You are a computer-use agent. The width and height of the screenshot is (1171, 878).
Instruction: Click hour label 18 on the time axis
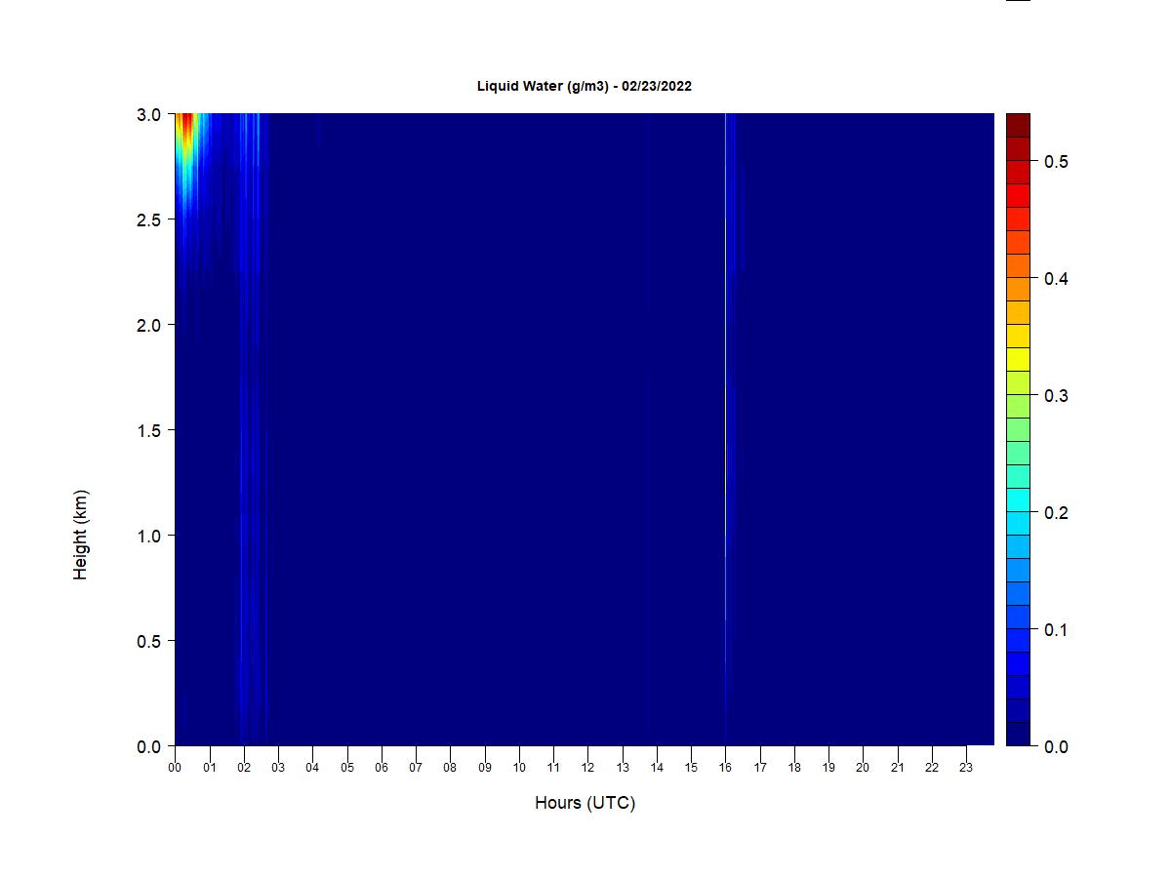(x=794, y=767)
